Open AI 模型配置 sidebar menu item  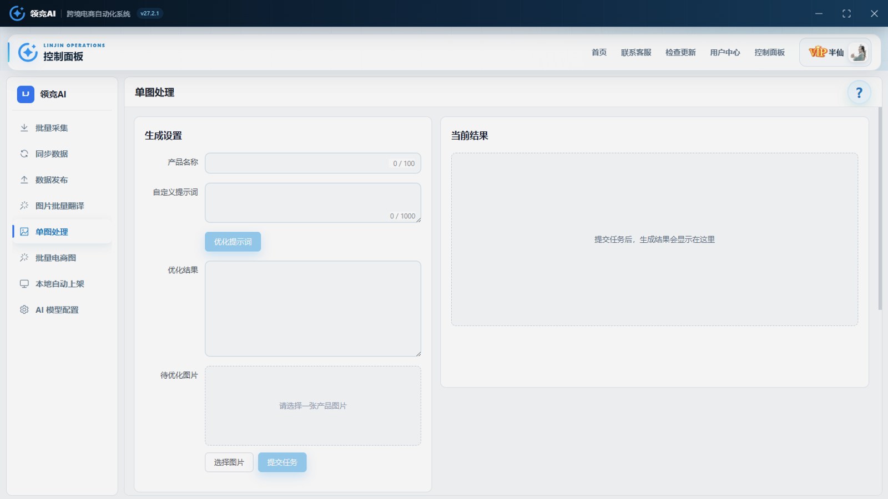(x=62, y=310)
